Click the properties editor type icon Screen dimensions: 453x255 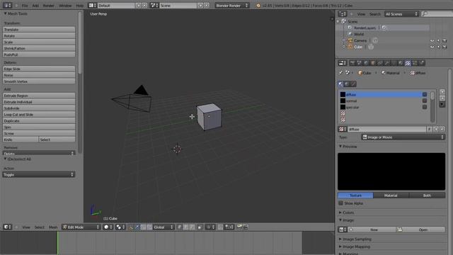(342, 63)
